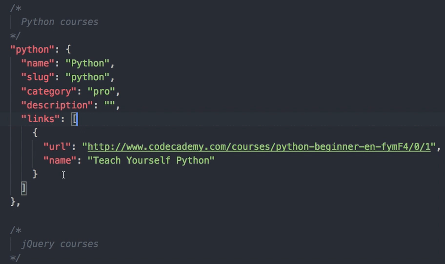
Task: Click the closing brace with comma ending python block
Action: (x=15, y=202)
